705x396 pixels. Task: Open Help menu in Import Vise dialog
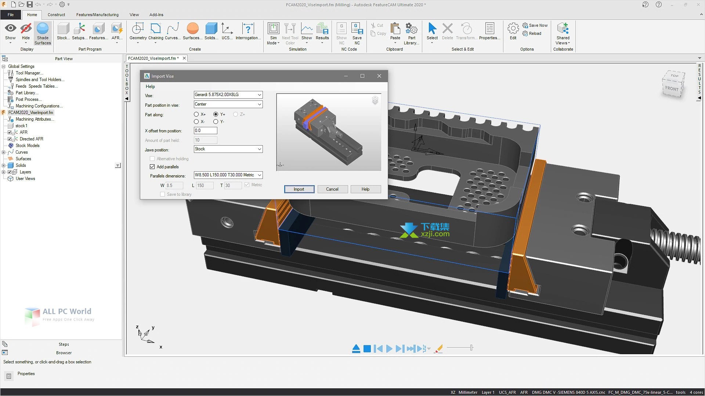click(x=150, y=87)
